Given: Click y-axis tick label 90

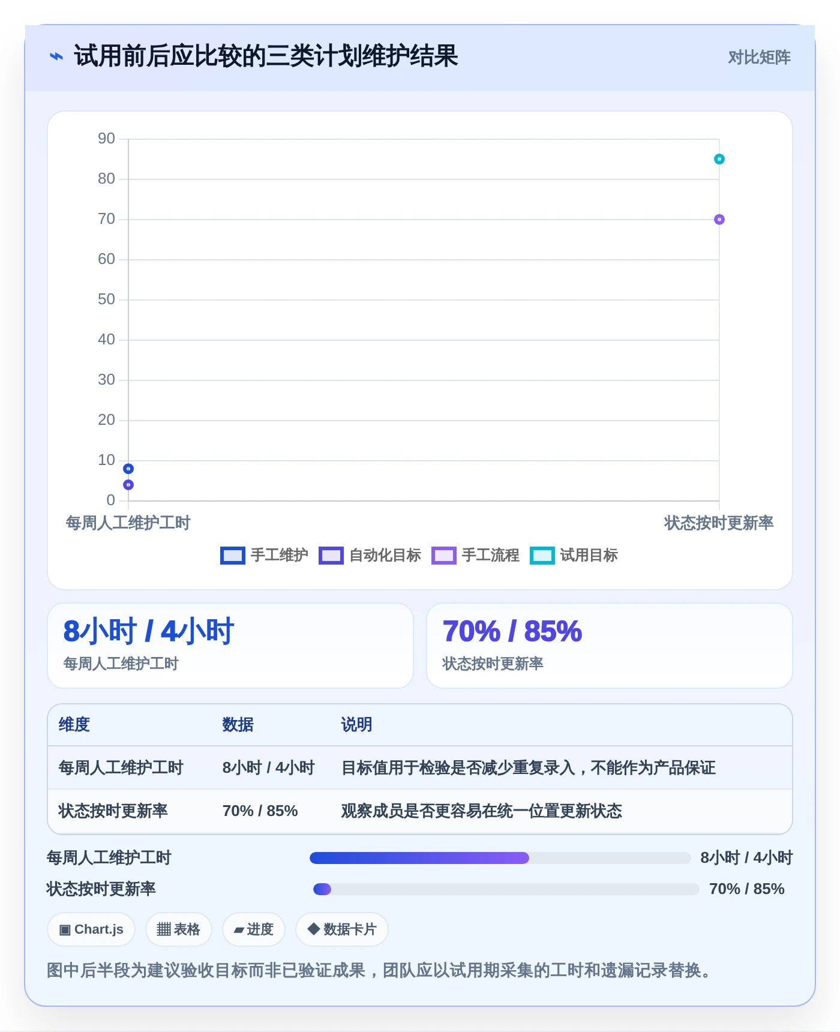Looking at the screenshot, I should pyautogui.click(x=106, y=139).
